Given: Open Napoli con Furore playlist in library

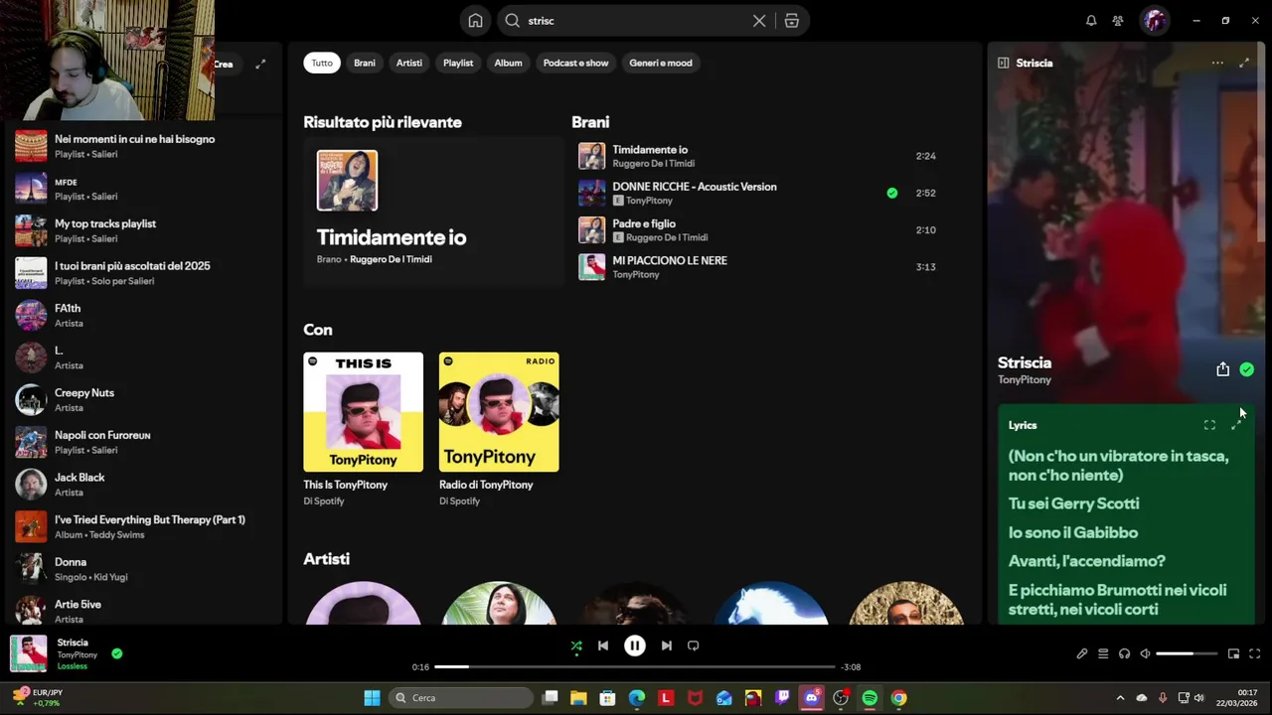Looking at the screenshot, I should pos(144,442).
